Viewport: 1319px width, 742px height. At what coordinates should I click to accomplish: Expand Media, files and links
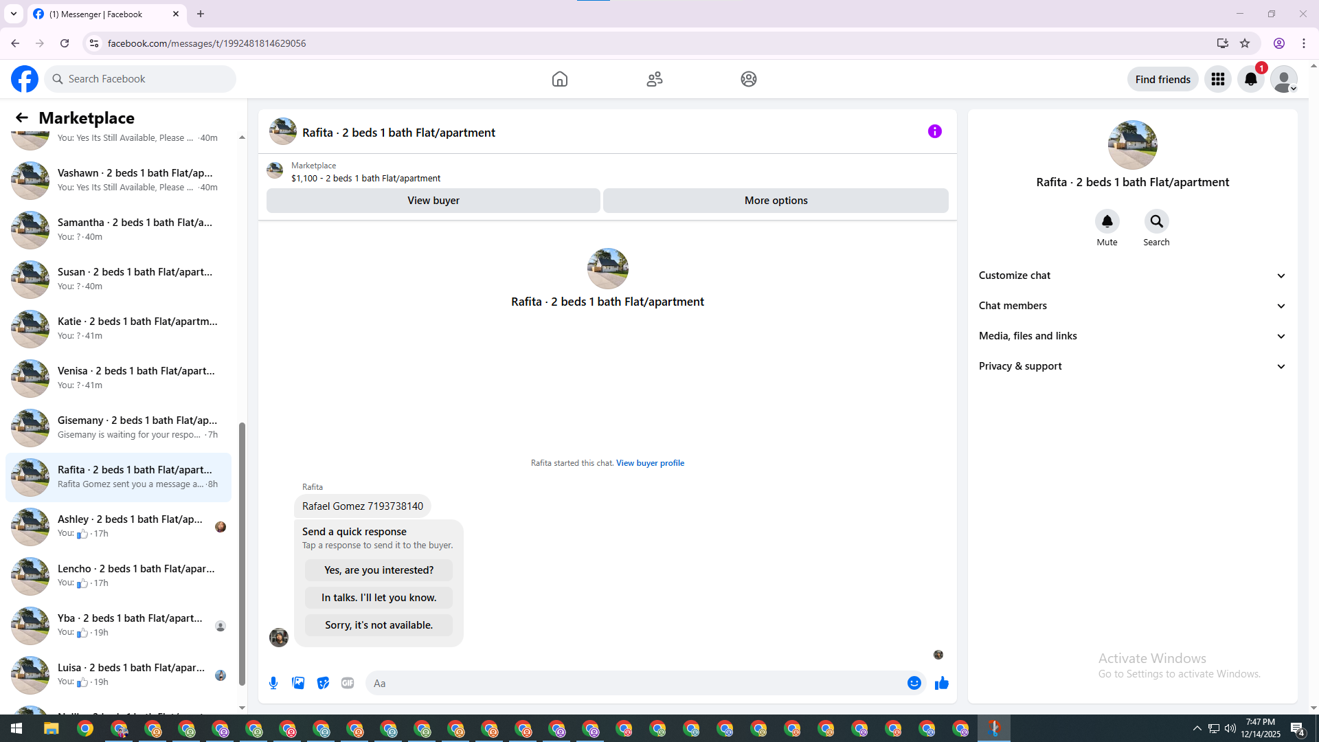tap(1132, 336)
